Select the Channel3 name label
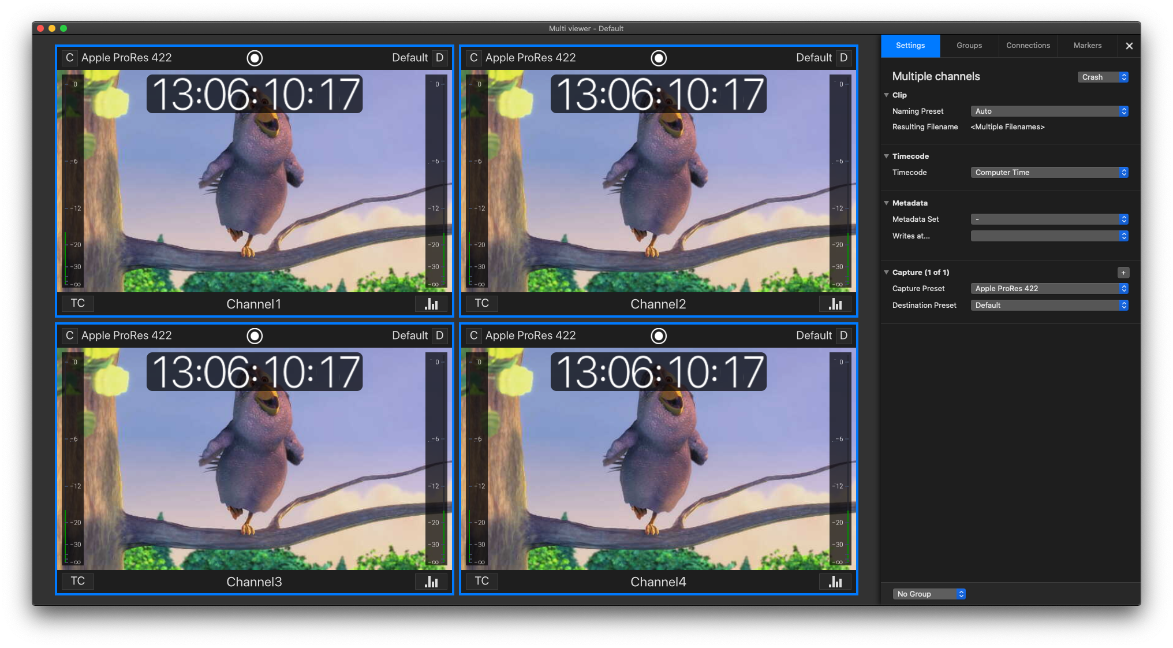1173x648 pixels. pyautogui.click(x=254, y=582)
